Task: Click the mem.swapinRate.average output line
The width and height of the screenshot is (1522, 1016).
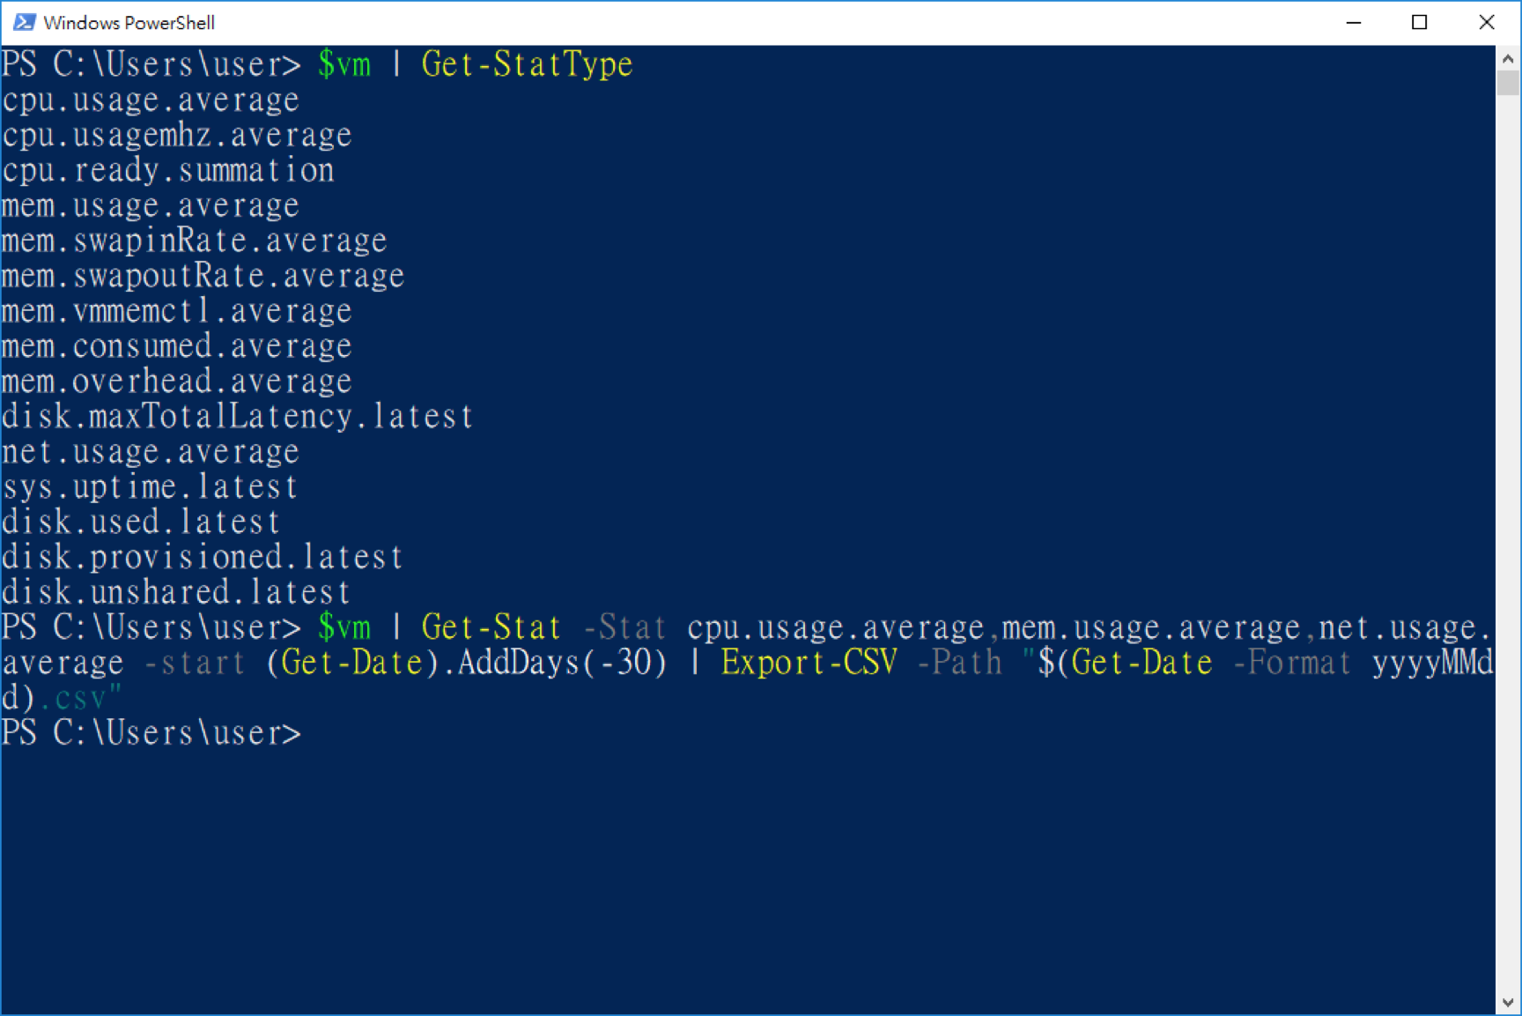Action: [195, 241]
